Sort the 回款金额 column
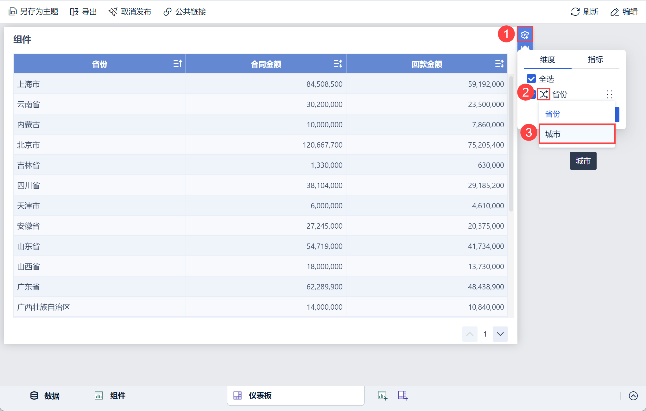 click(499, 64)
